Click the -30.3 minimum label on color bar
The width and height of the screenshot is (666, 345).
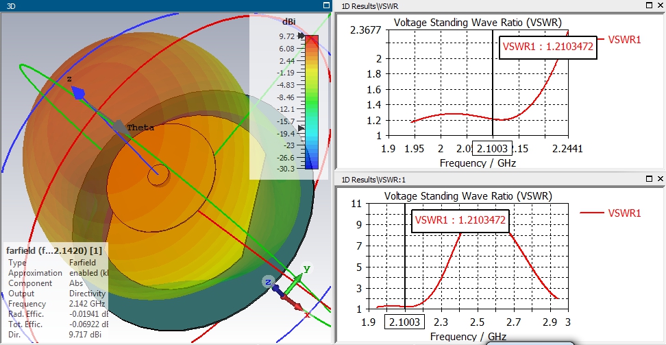(x=286, y=169)
